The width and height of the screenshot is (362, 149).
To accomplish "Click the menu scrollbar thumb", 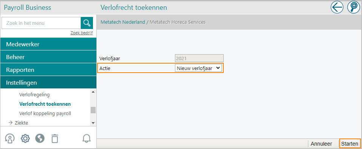I will (93, 110).
